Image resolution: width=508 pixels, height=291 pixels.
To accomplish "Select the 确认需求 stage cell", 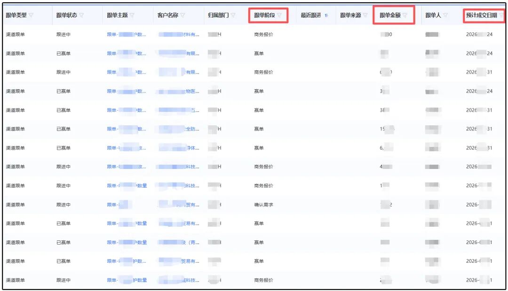I will click(263, 205).
